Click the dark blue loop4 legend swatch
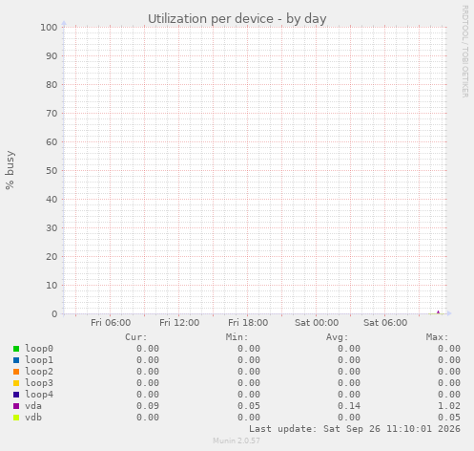 (x=16, y=395)
